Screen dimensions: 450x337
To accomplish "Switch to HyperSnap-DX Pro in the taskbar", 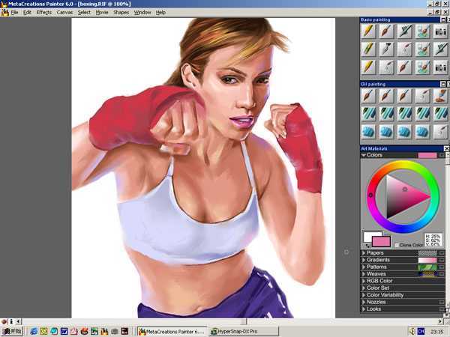I will (x=244, y=332).
